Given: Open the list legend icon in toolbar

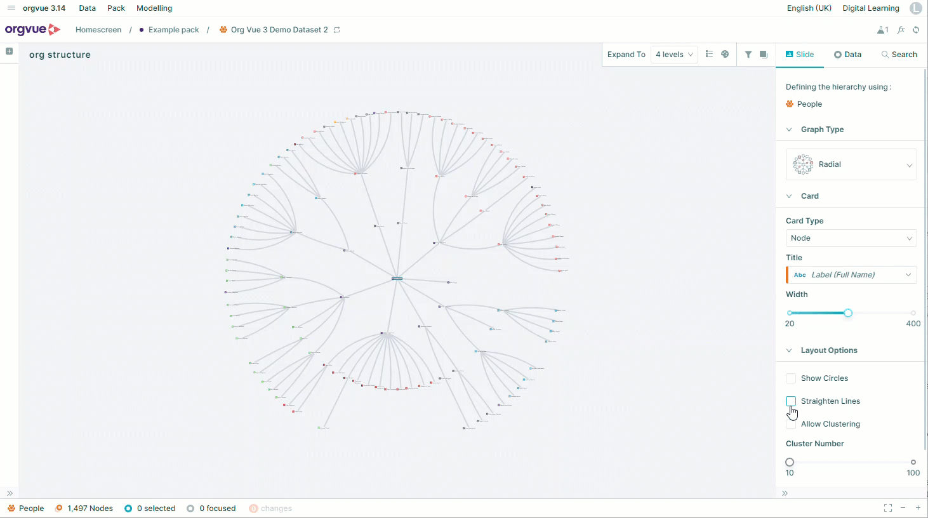Looking at the screenshot, I should [710, 55].
